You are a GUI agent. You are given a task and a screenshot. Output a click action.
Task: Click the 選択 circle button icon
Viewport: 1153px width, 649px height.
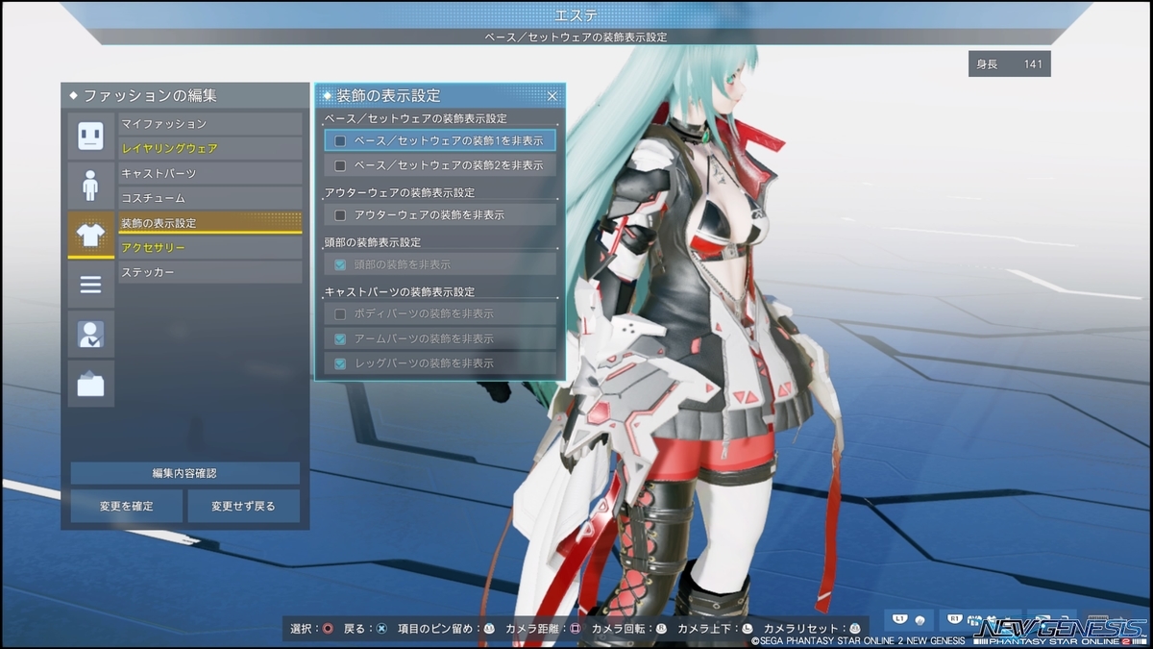pyautogui.click(x=328, y=629)
